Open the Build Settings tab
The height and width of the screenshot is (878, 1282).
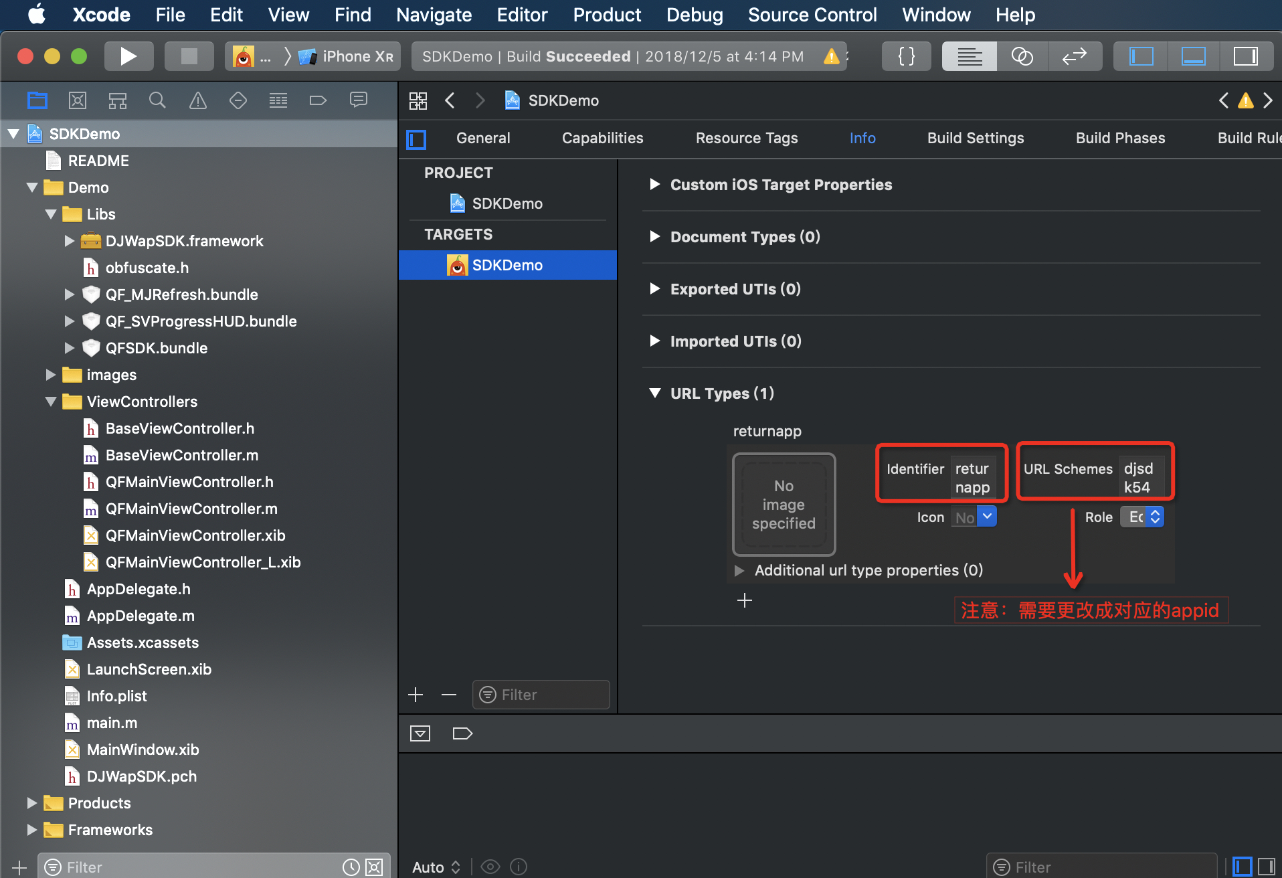[x=976, y=139]
